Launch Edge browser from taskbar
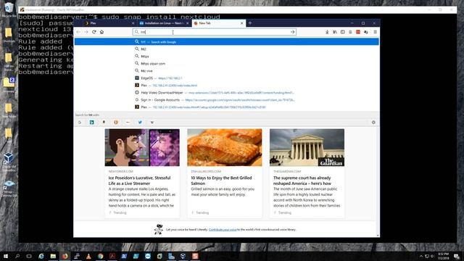The height and width of the screenshot is (261, 464). [41, 256]
